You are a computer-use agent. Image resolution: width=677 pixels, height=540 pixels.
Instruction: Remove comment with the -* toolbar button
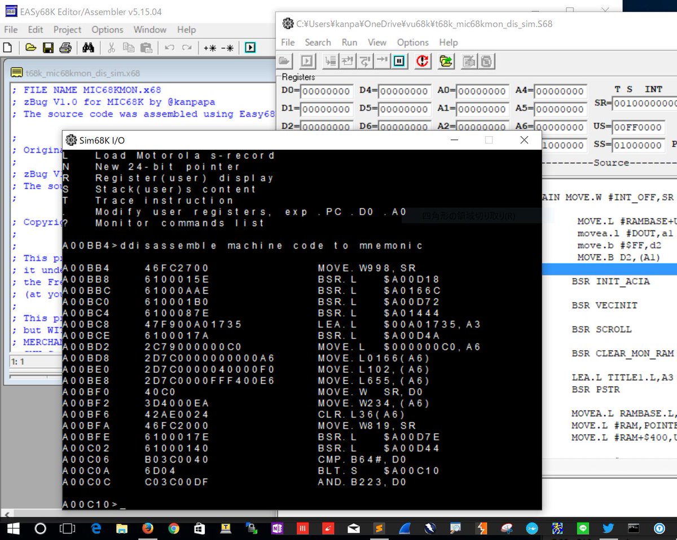pyautogui.click(x=227, y=48)
